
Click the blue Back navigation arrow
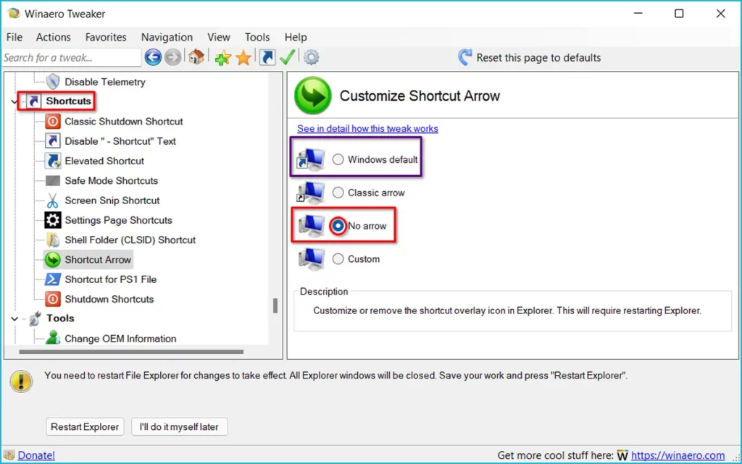tap(153, 58)
